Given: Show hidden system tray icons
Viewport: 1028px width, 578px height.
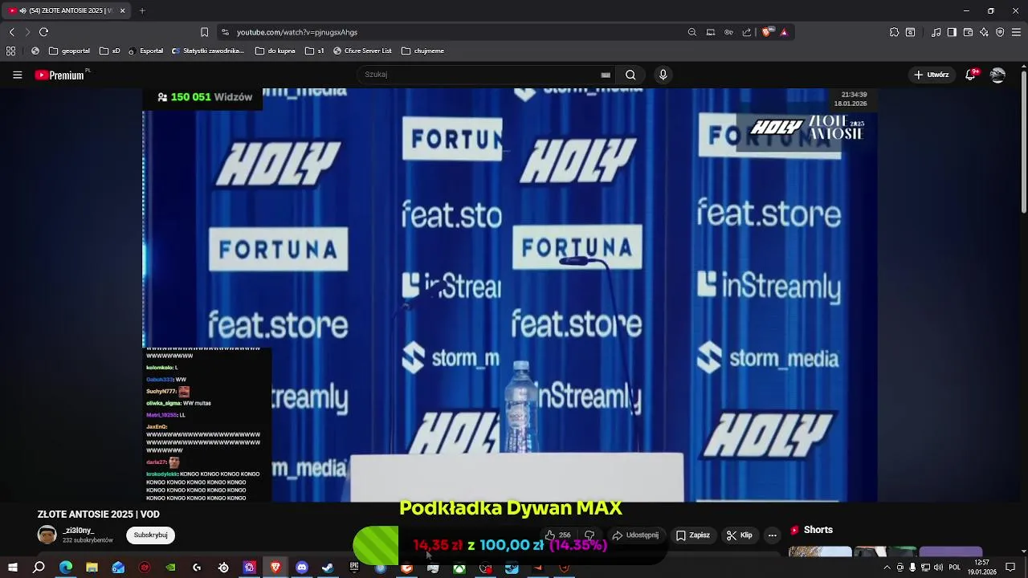Looking at the screenshot, I should tap(887, 568).
